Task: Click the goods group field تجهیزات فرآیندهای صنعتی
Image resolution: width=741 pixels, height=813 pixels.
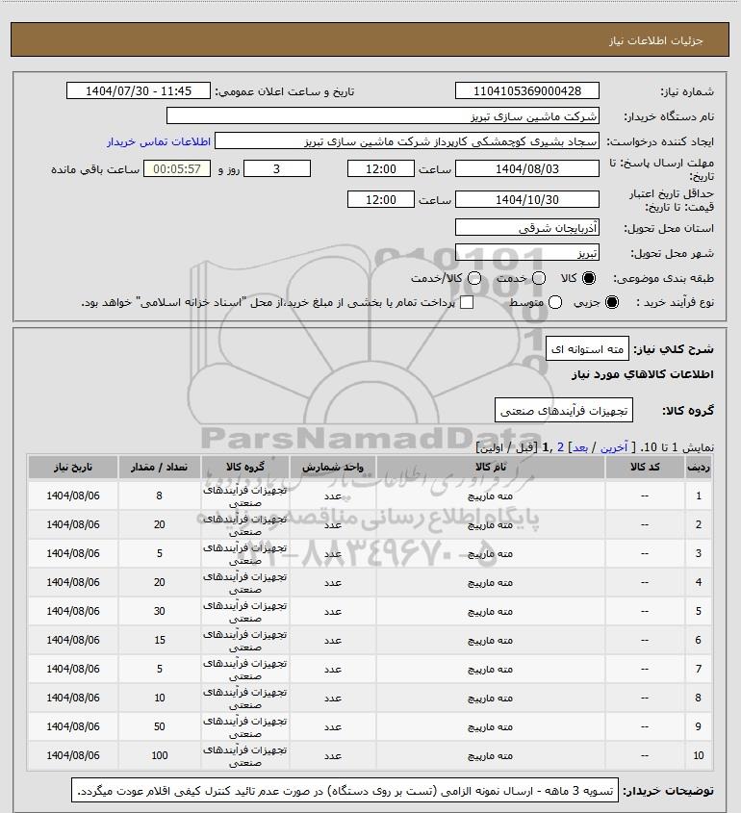Action: point(564,410)
